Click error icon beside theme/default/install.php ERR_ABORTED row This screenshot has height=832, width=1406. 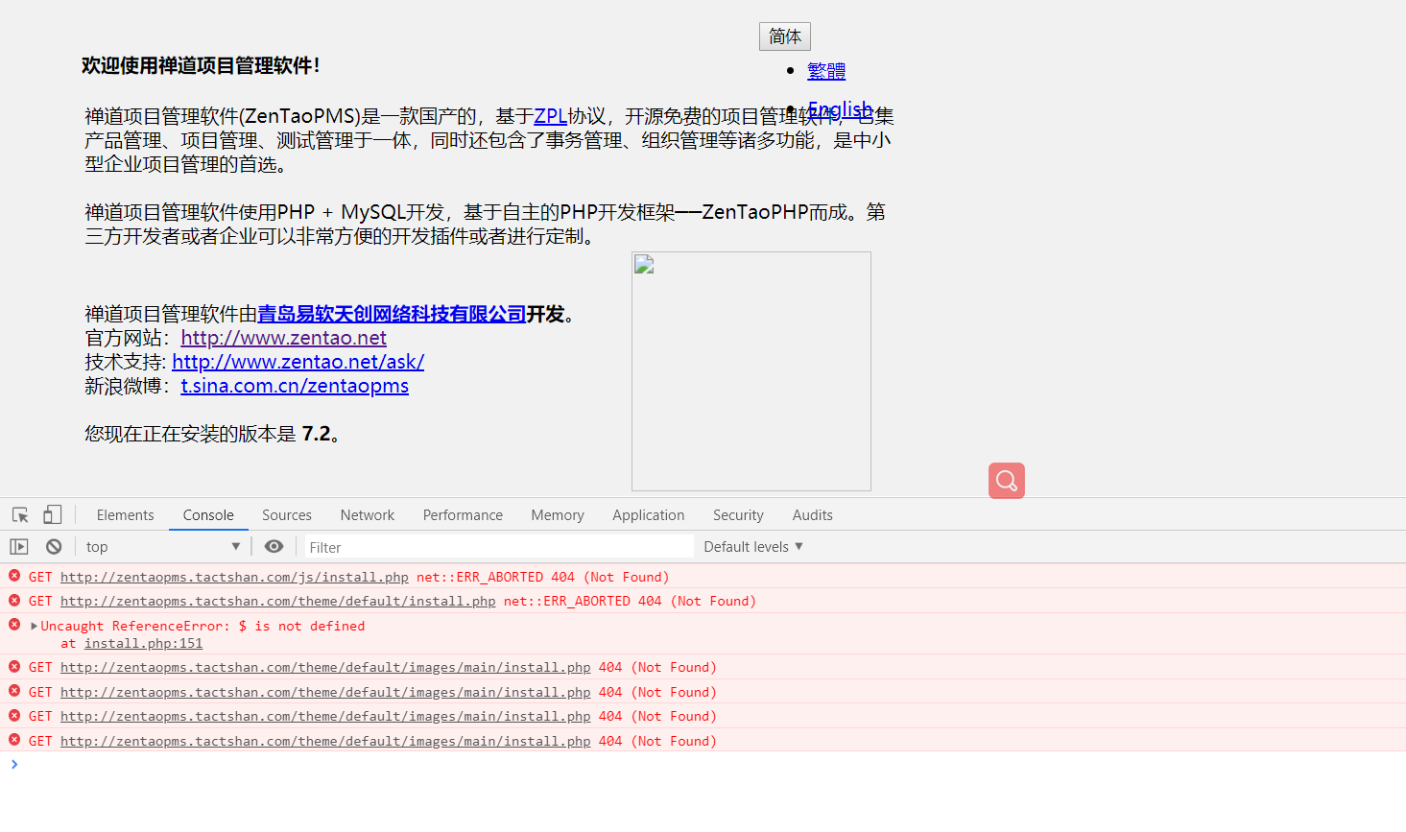(x=14, y=601)
